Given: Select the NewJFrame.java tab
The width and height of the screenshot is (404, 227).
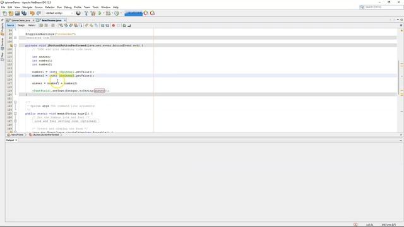Looking at the screenshot, I should [x=51, y=20].
